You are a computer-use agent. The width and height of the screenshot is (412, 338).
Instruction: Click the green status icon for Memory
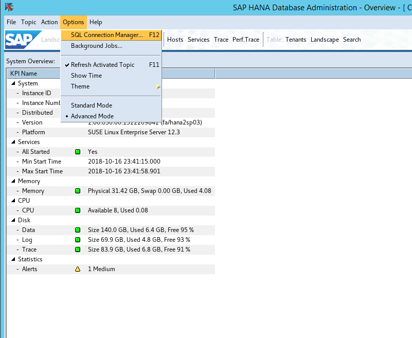pyautogui.click(x=78, y=191)
